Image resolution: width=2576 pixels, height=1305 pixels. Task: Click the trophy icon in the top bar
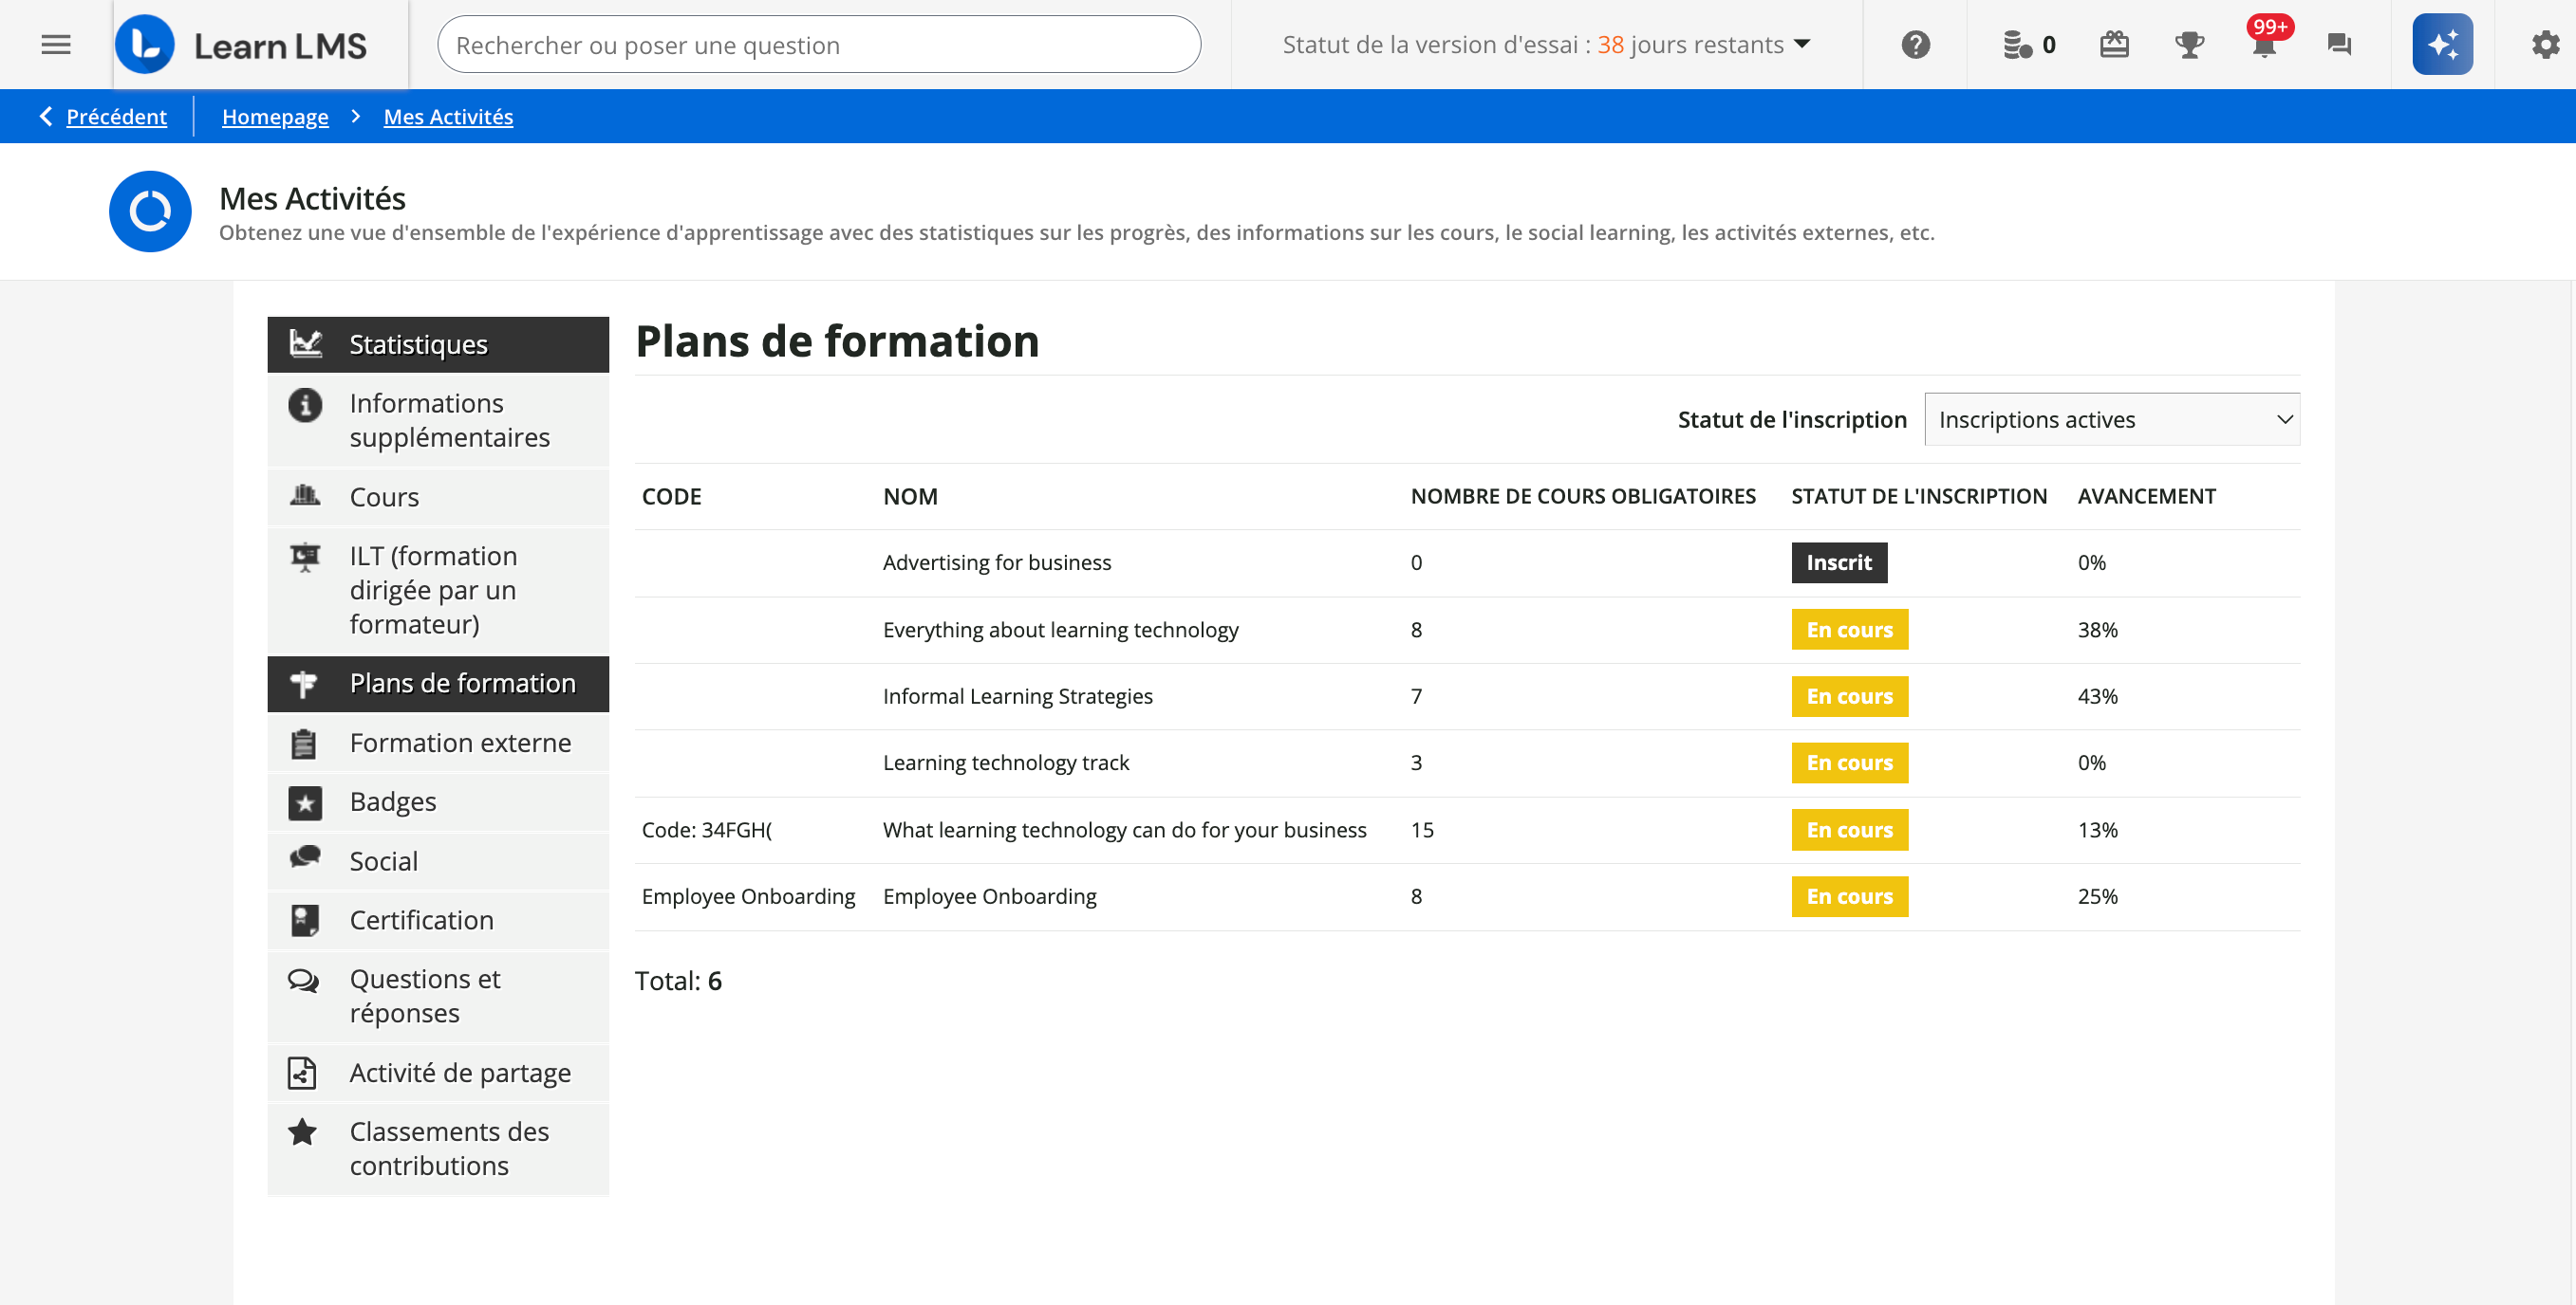coord(2189,44)
